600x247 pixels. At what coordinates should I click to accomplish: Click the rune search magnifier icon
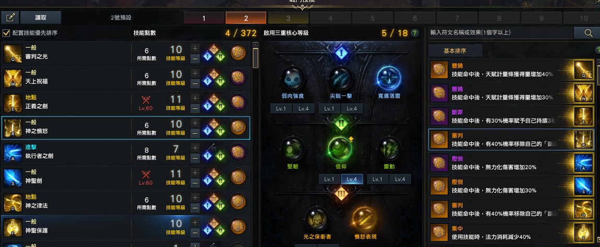tap(589, 33)
